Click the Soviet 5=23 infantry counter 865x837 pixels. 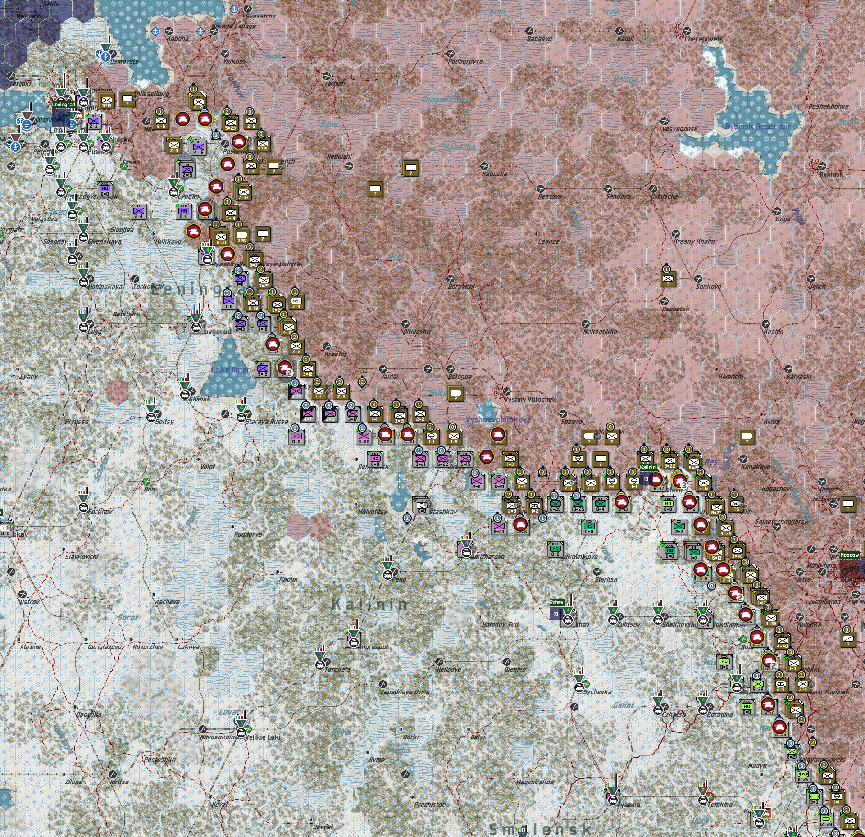pos(230,123)
